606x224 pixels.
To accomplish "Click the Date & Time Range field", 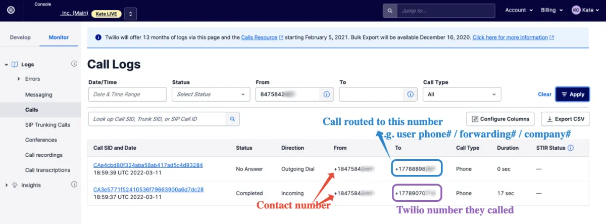I will click(127, 94).
